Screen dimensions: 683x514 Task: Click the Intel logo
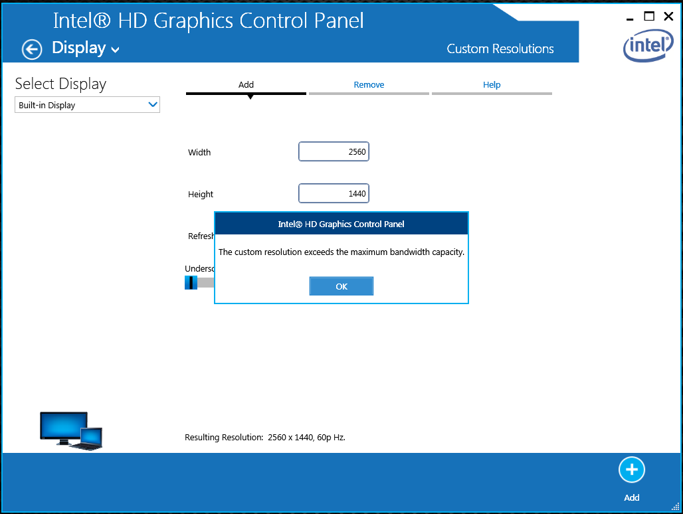[648, 45]
